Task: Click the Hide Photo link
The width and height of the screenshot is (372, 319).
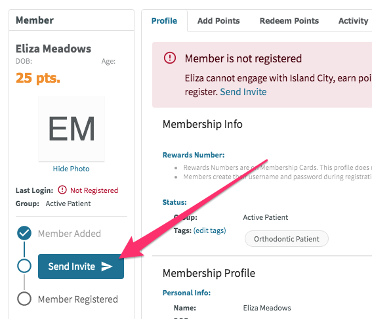Action: pyautogui.click(x=71, y=169)
